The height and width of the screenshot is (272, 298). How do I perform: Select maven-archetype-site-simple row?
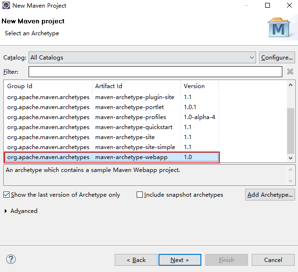coord(111,147)
